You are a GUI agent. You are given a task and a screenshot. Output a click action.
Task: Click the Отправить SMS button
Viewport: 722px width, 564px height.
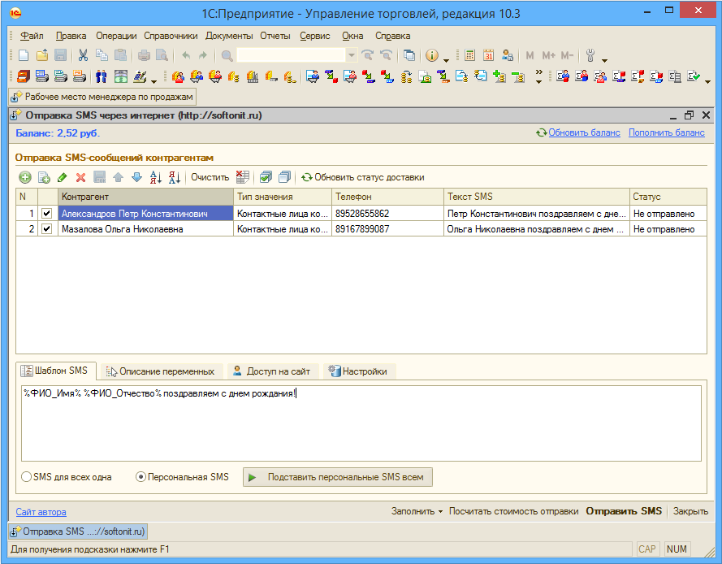click(624, 511)
